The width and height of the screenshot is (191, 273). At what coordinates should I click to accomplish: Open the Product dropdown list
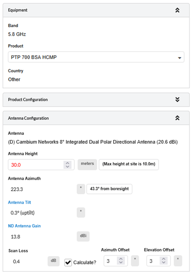point(96,57)
